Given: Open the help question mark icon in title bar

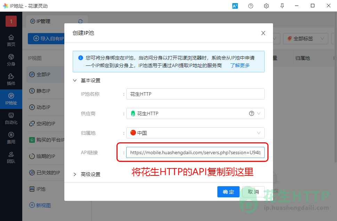Looking at the screenshot, I should 251,6.
